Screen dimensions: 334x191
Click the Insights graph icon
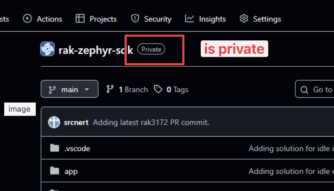pos(190,19)
